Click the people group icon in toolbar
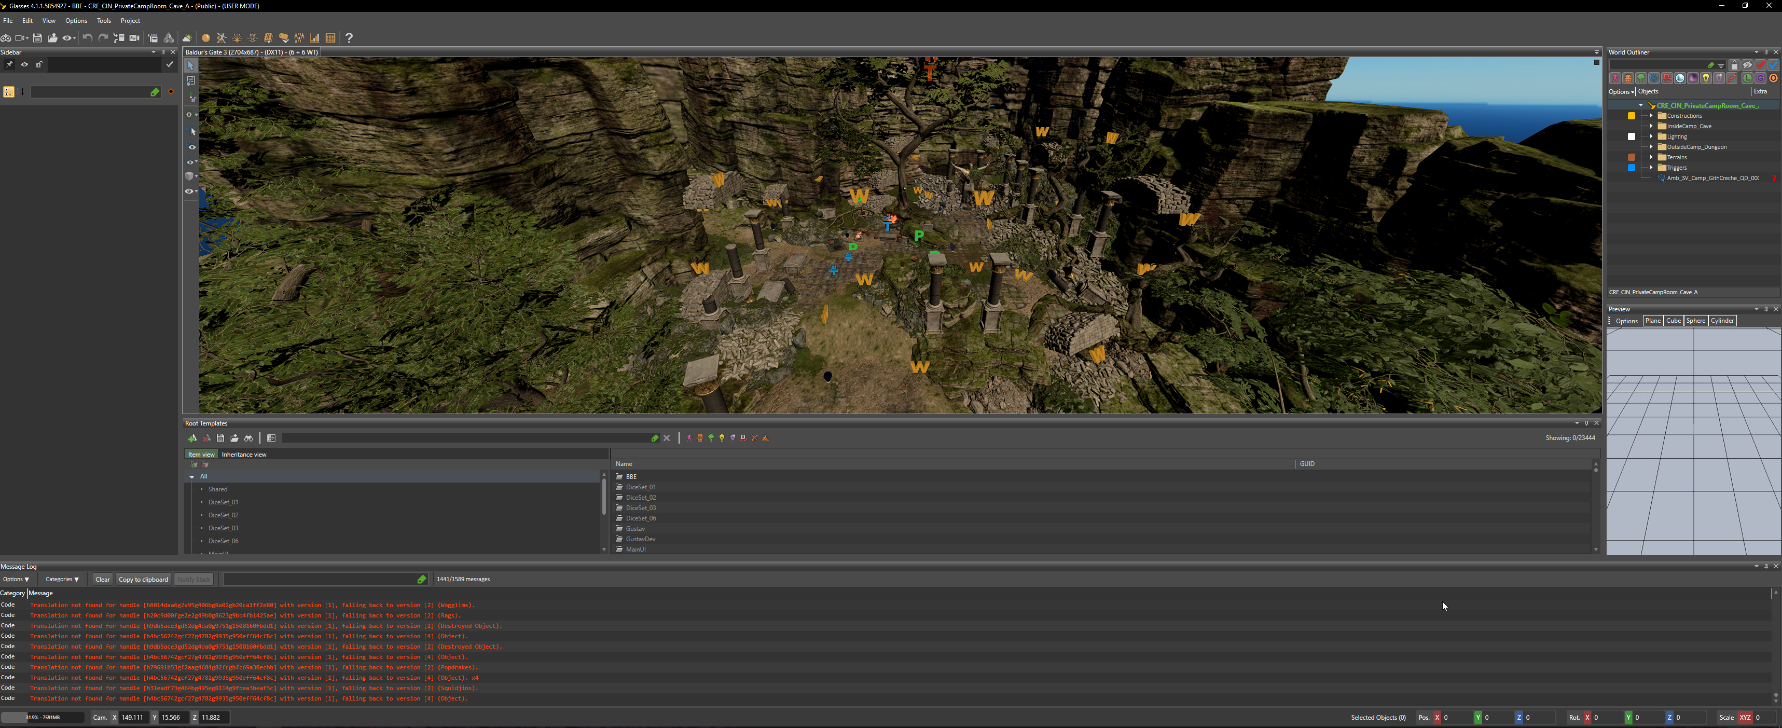The height and width of the screenshot is (728, 1782). point(299,38)
